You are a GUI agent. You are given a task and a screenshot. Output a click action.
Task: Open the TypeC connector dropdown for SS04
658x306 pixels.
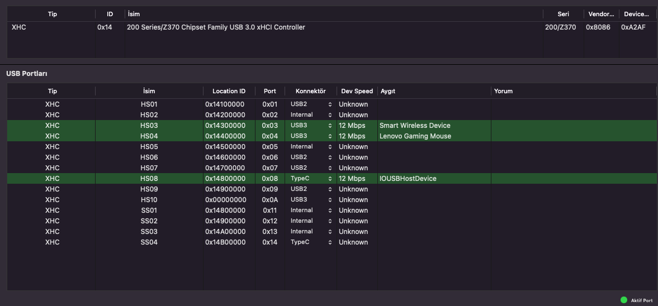coord(311,242)
